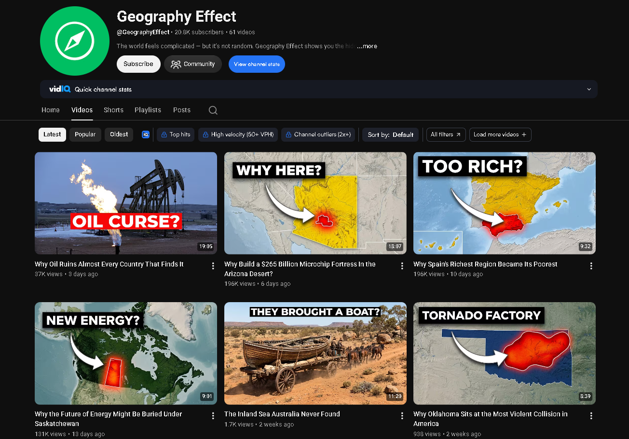Click Load more videos button

point(500,134)
